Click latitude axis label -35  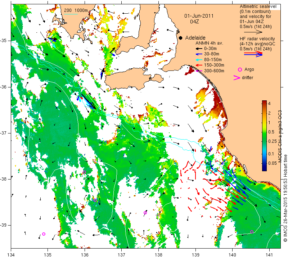(x=3, y=41)
